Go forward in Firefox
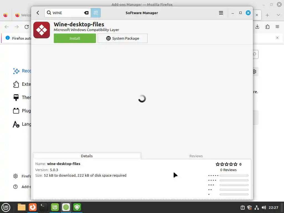284x213 pixels. [17, 27]
